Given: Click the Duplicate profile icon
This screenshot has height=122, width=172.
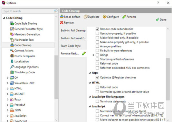Looking at the screenshot, I should tap(85, 17).
